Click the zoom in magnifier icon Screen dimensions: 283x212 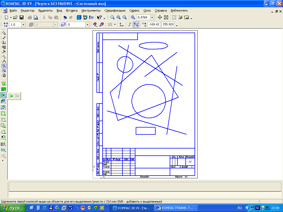[119, 17]
